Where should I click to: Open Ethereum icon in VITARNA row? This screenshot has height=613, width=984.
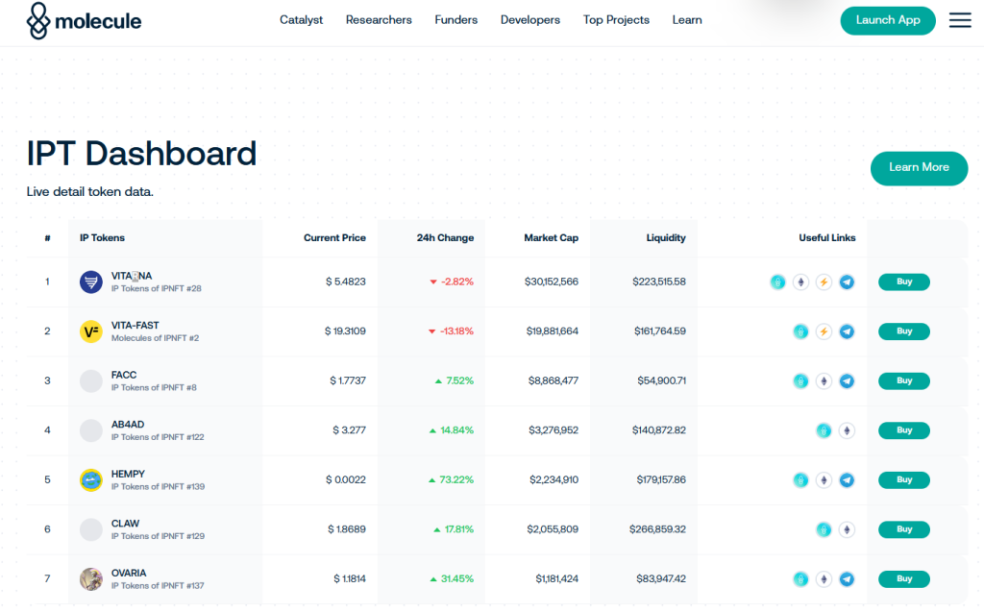[800, 282]
